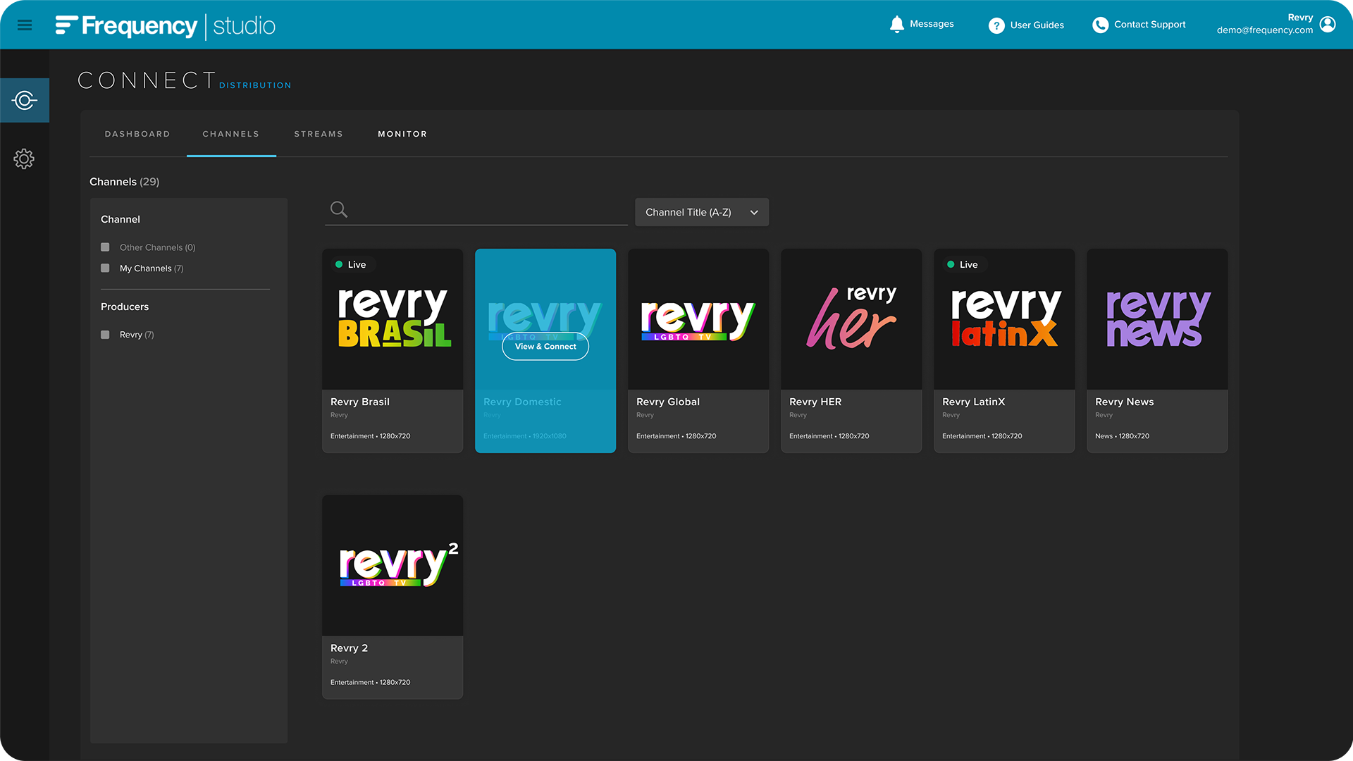Open the Revry HER channel card
This screenshot has height=761, width=1353.
(851, 350)
